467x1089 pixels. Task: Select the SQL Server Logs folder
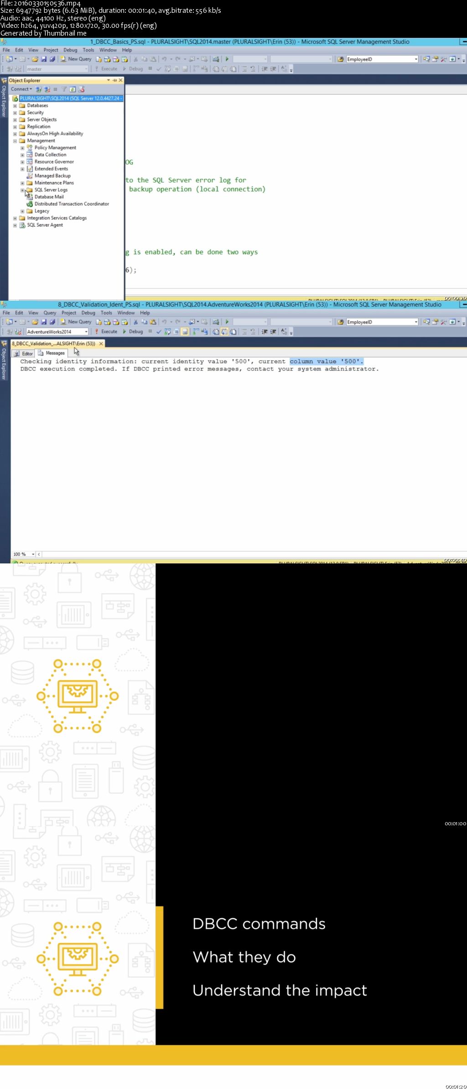[x=47, y=190]
